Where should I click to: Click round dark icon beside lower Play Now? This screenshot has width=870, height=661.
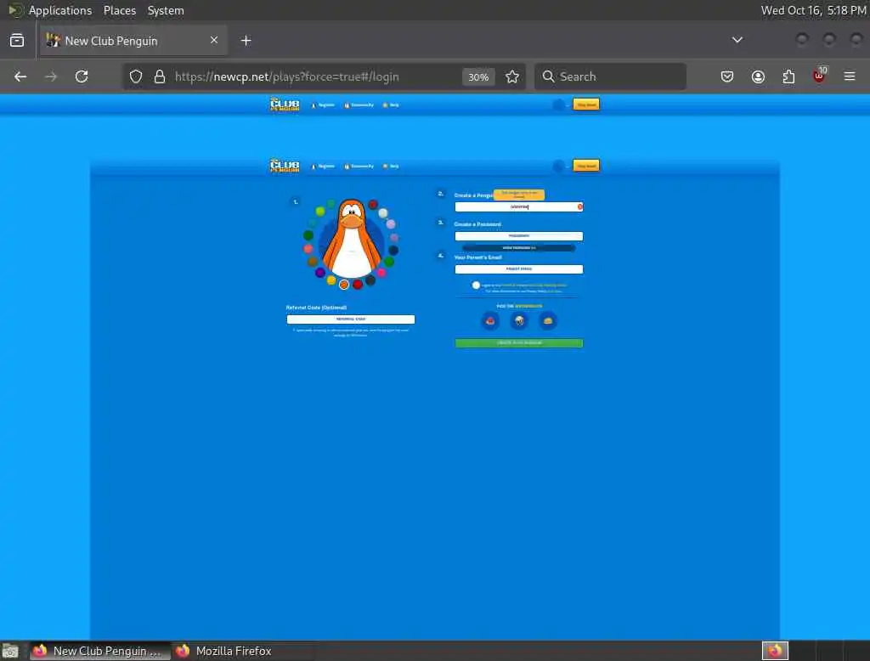point(559,166)
